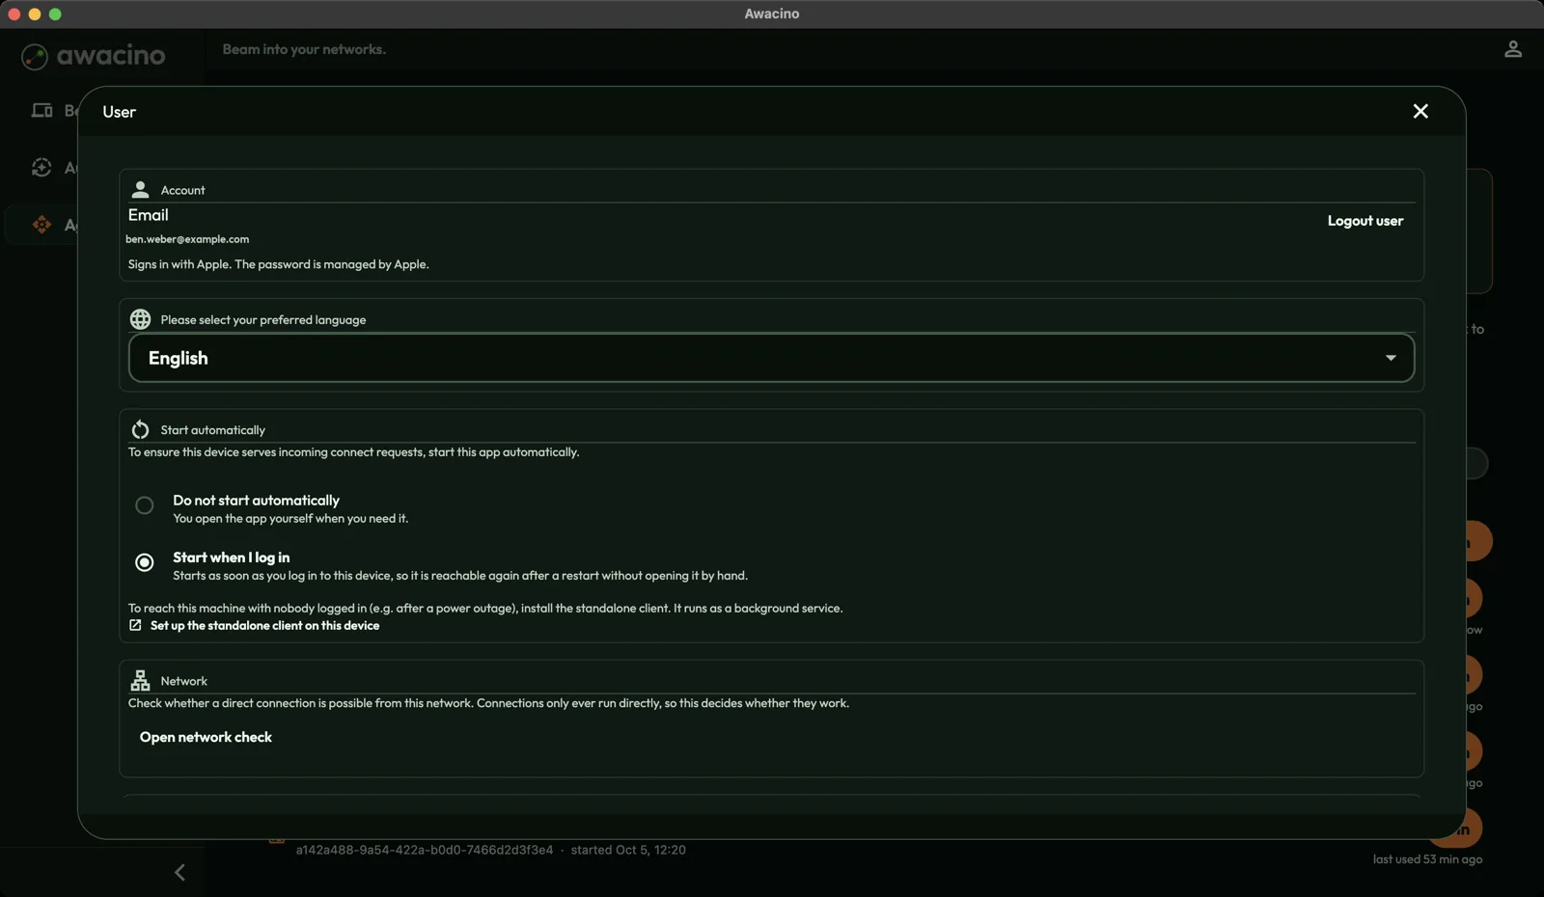Open the preferred language dropdown
Image resolution: width=1544 pixels, height=897 pixels.
[771, 358]
